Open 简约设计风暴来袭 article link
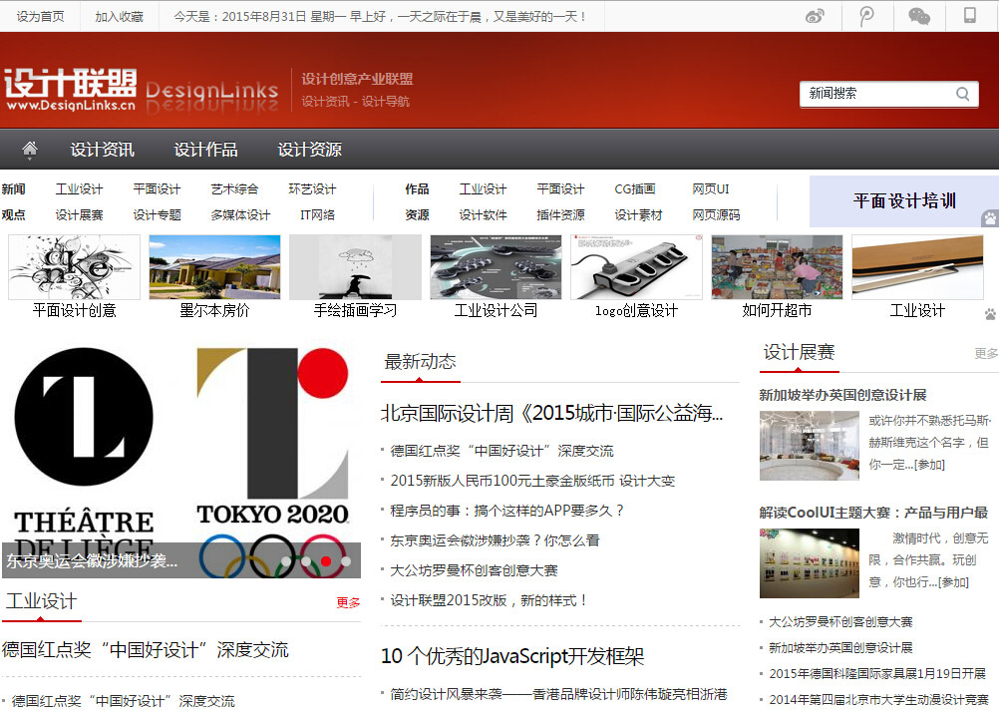Image resolution: width=999 pixels, height=711 pixels. coord(558,694)
